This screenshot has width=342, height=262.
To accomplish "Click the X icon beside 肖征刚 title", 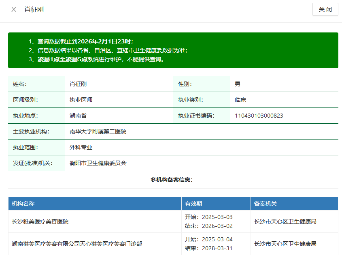I will (x=14, y=9).
